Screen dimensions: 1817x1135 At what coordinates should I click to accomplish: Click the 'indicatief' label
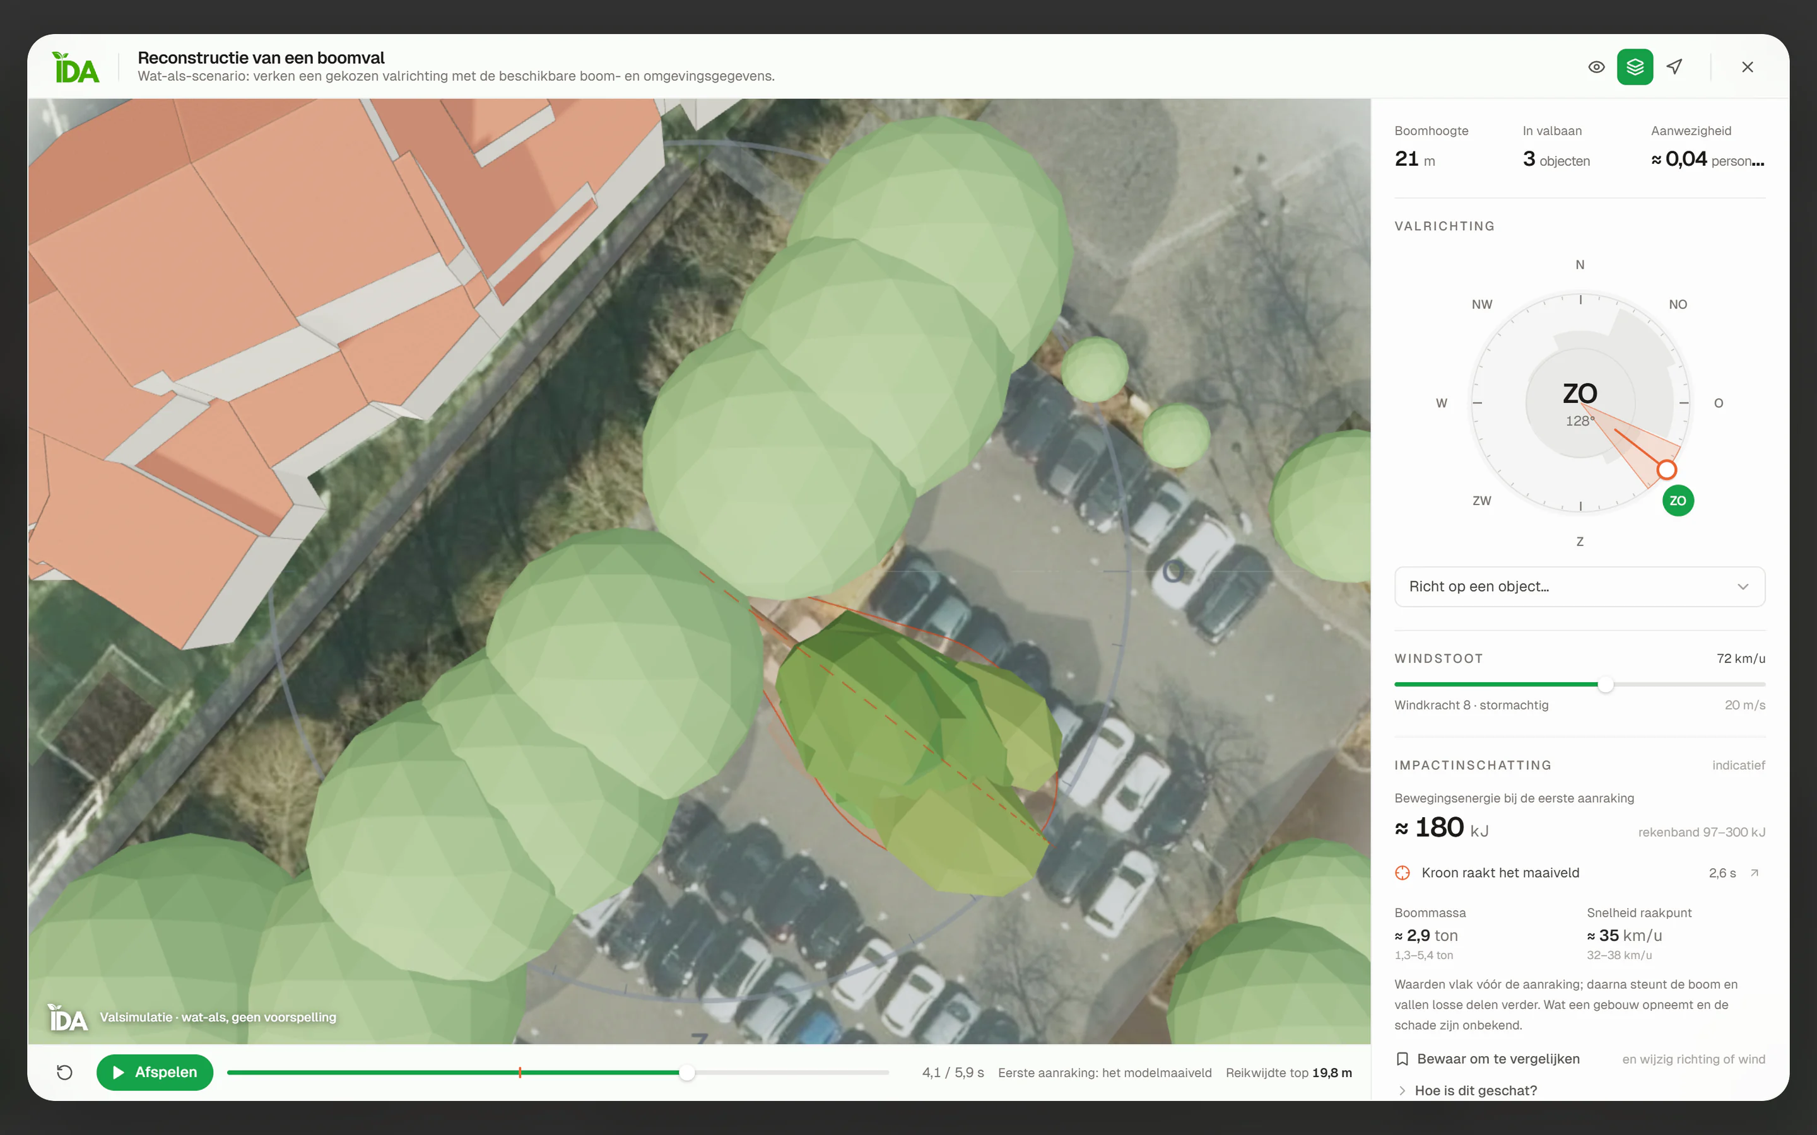[x=1738, y=765]
